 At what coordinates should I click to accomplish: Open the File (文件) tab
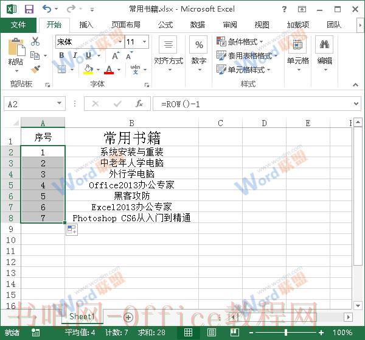point(18,25)
